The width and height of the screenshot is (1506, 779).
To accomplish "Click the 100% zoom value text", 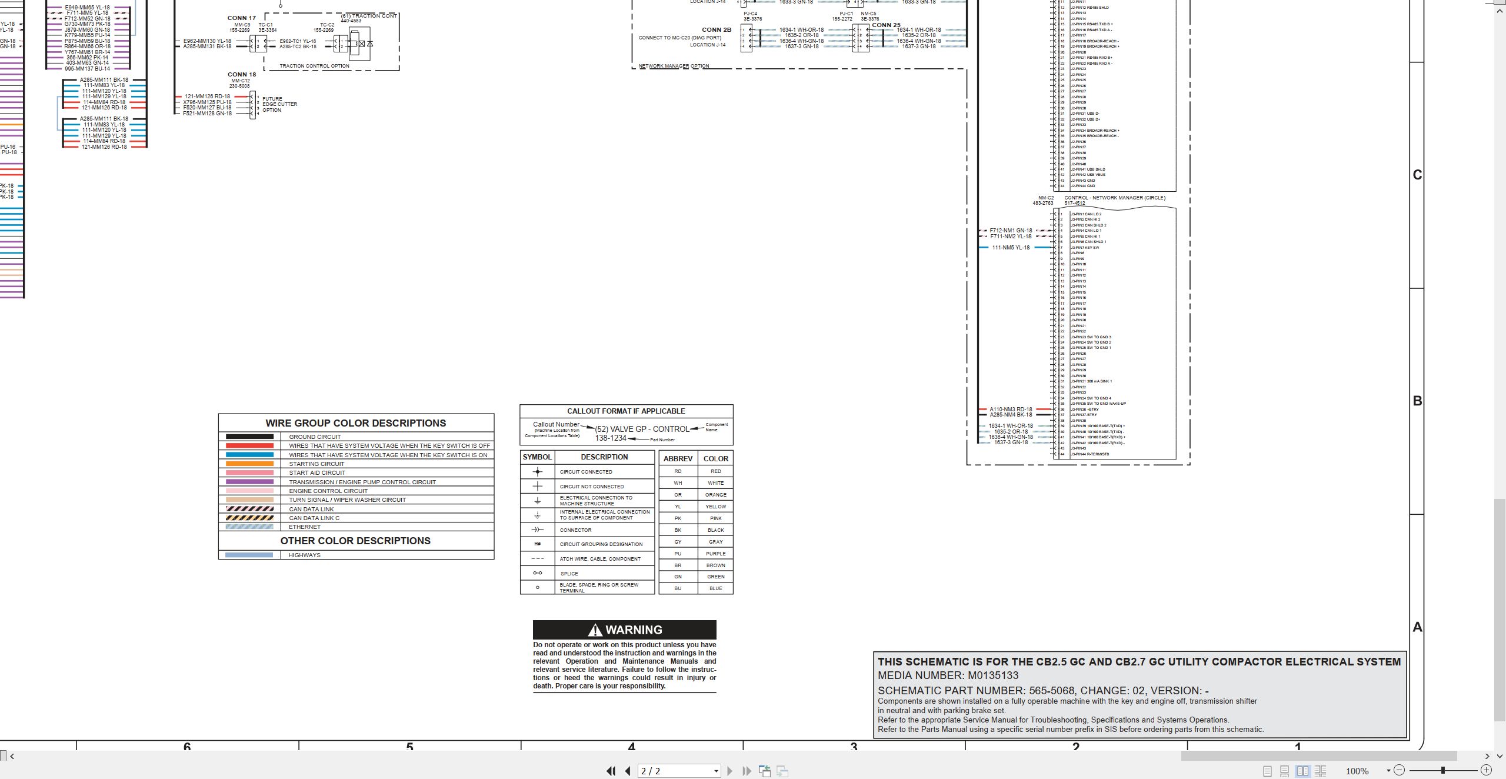I will [1357, 771].
